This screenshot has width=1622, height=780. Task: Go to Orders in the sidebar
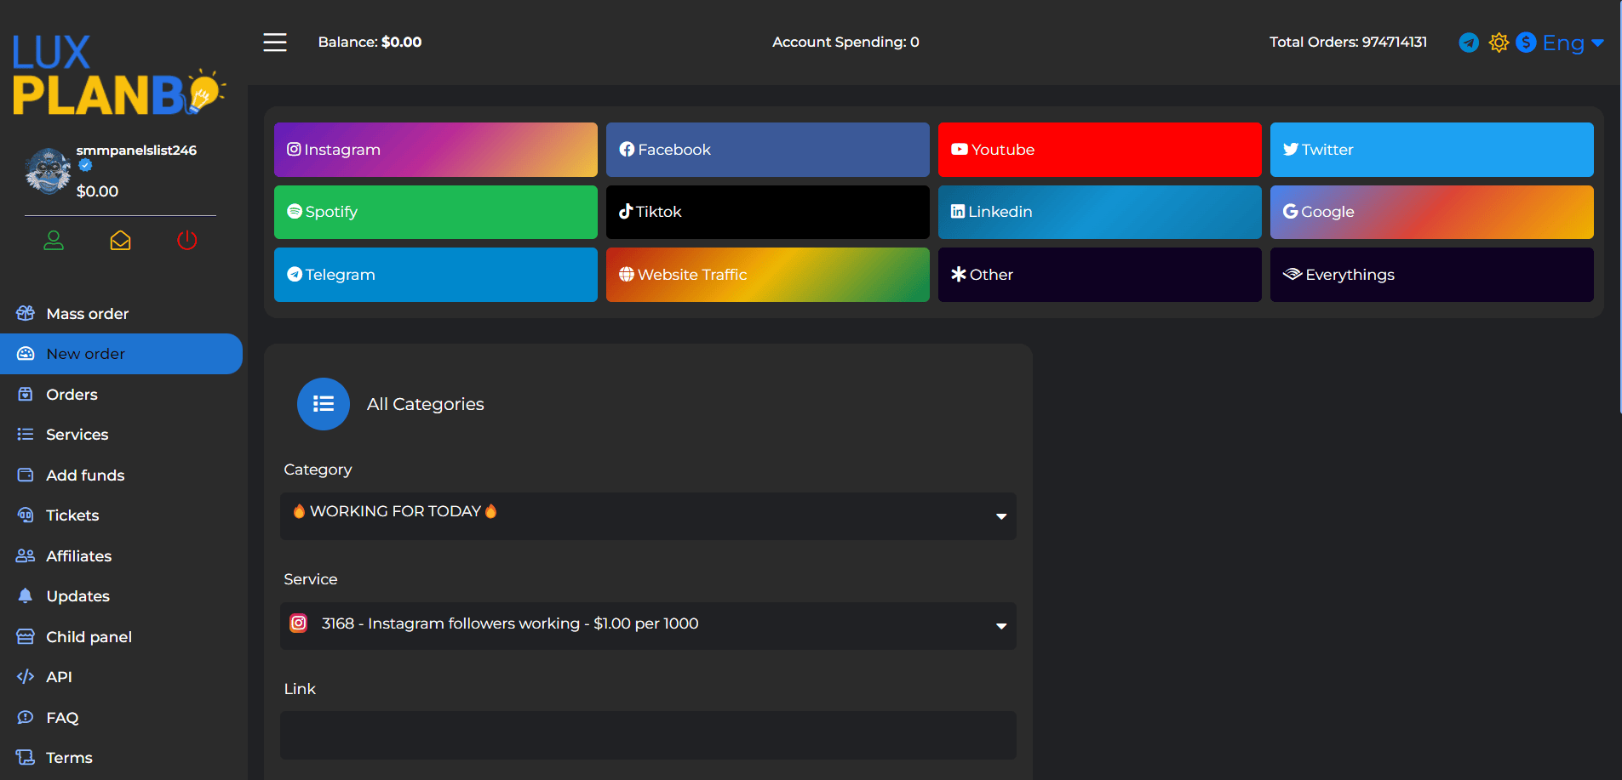coord(121,395)
